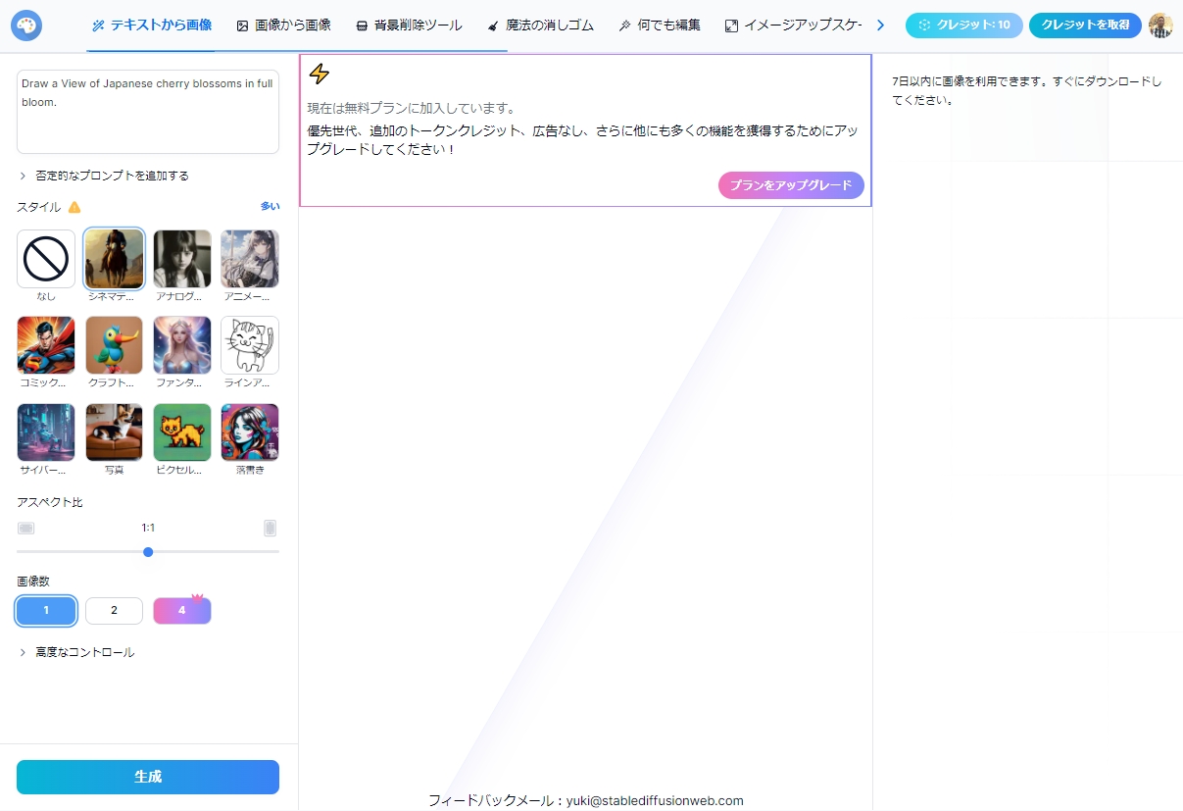Click プランをアップグレード button

click(791, 185)
